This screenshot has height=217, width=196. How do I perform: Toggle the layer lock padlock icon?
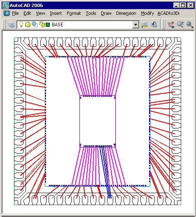tap(42, 24)
